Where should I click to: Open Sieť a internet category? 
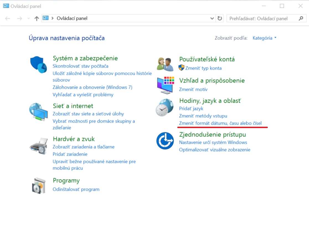(73, 106)
